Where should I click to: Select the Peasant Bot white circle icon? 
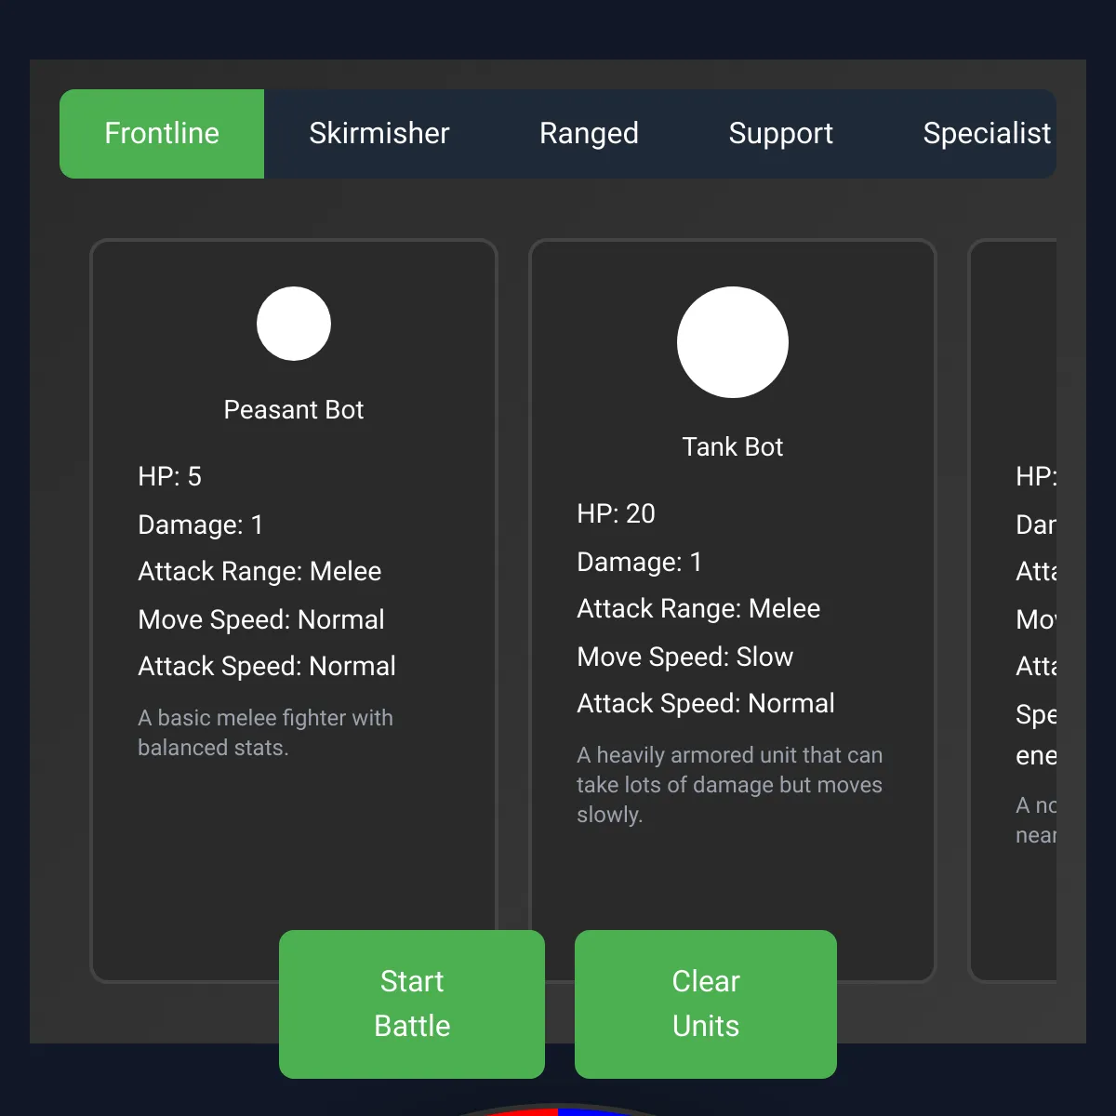click(294, 324)
